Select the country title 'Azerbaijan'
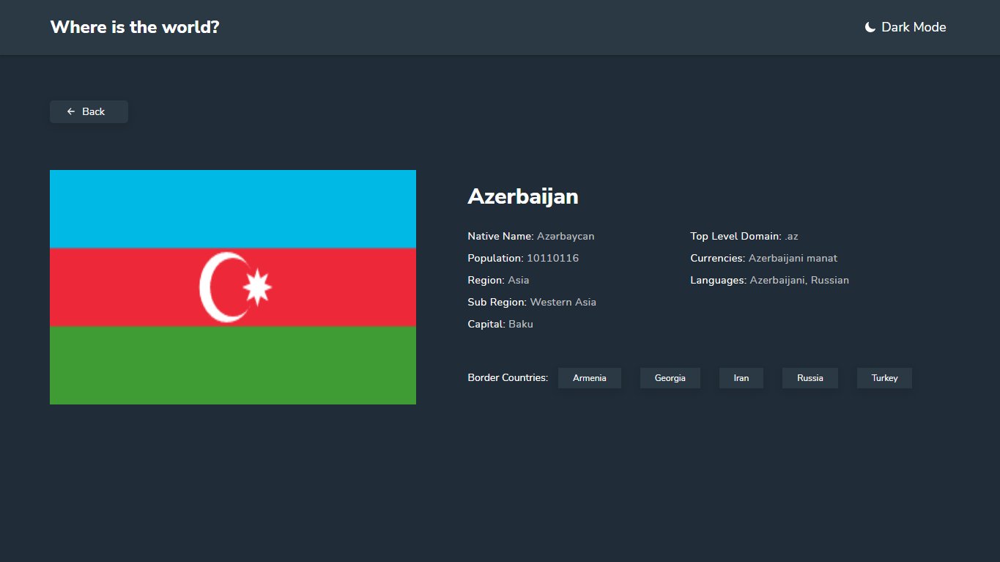The height and width of the screenshot is (562, 1000). tap(522, 196)
